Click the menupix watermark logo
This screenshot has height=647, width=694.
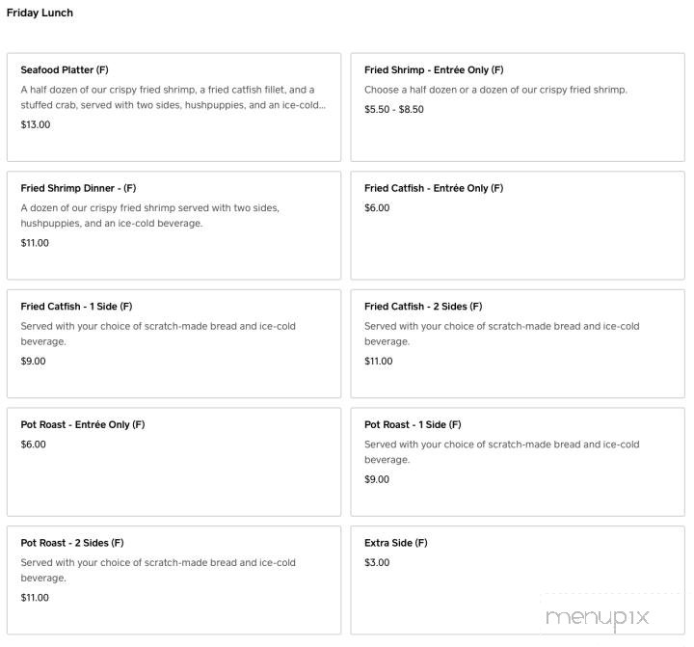point(597,618)
